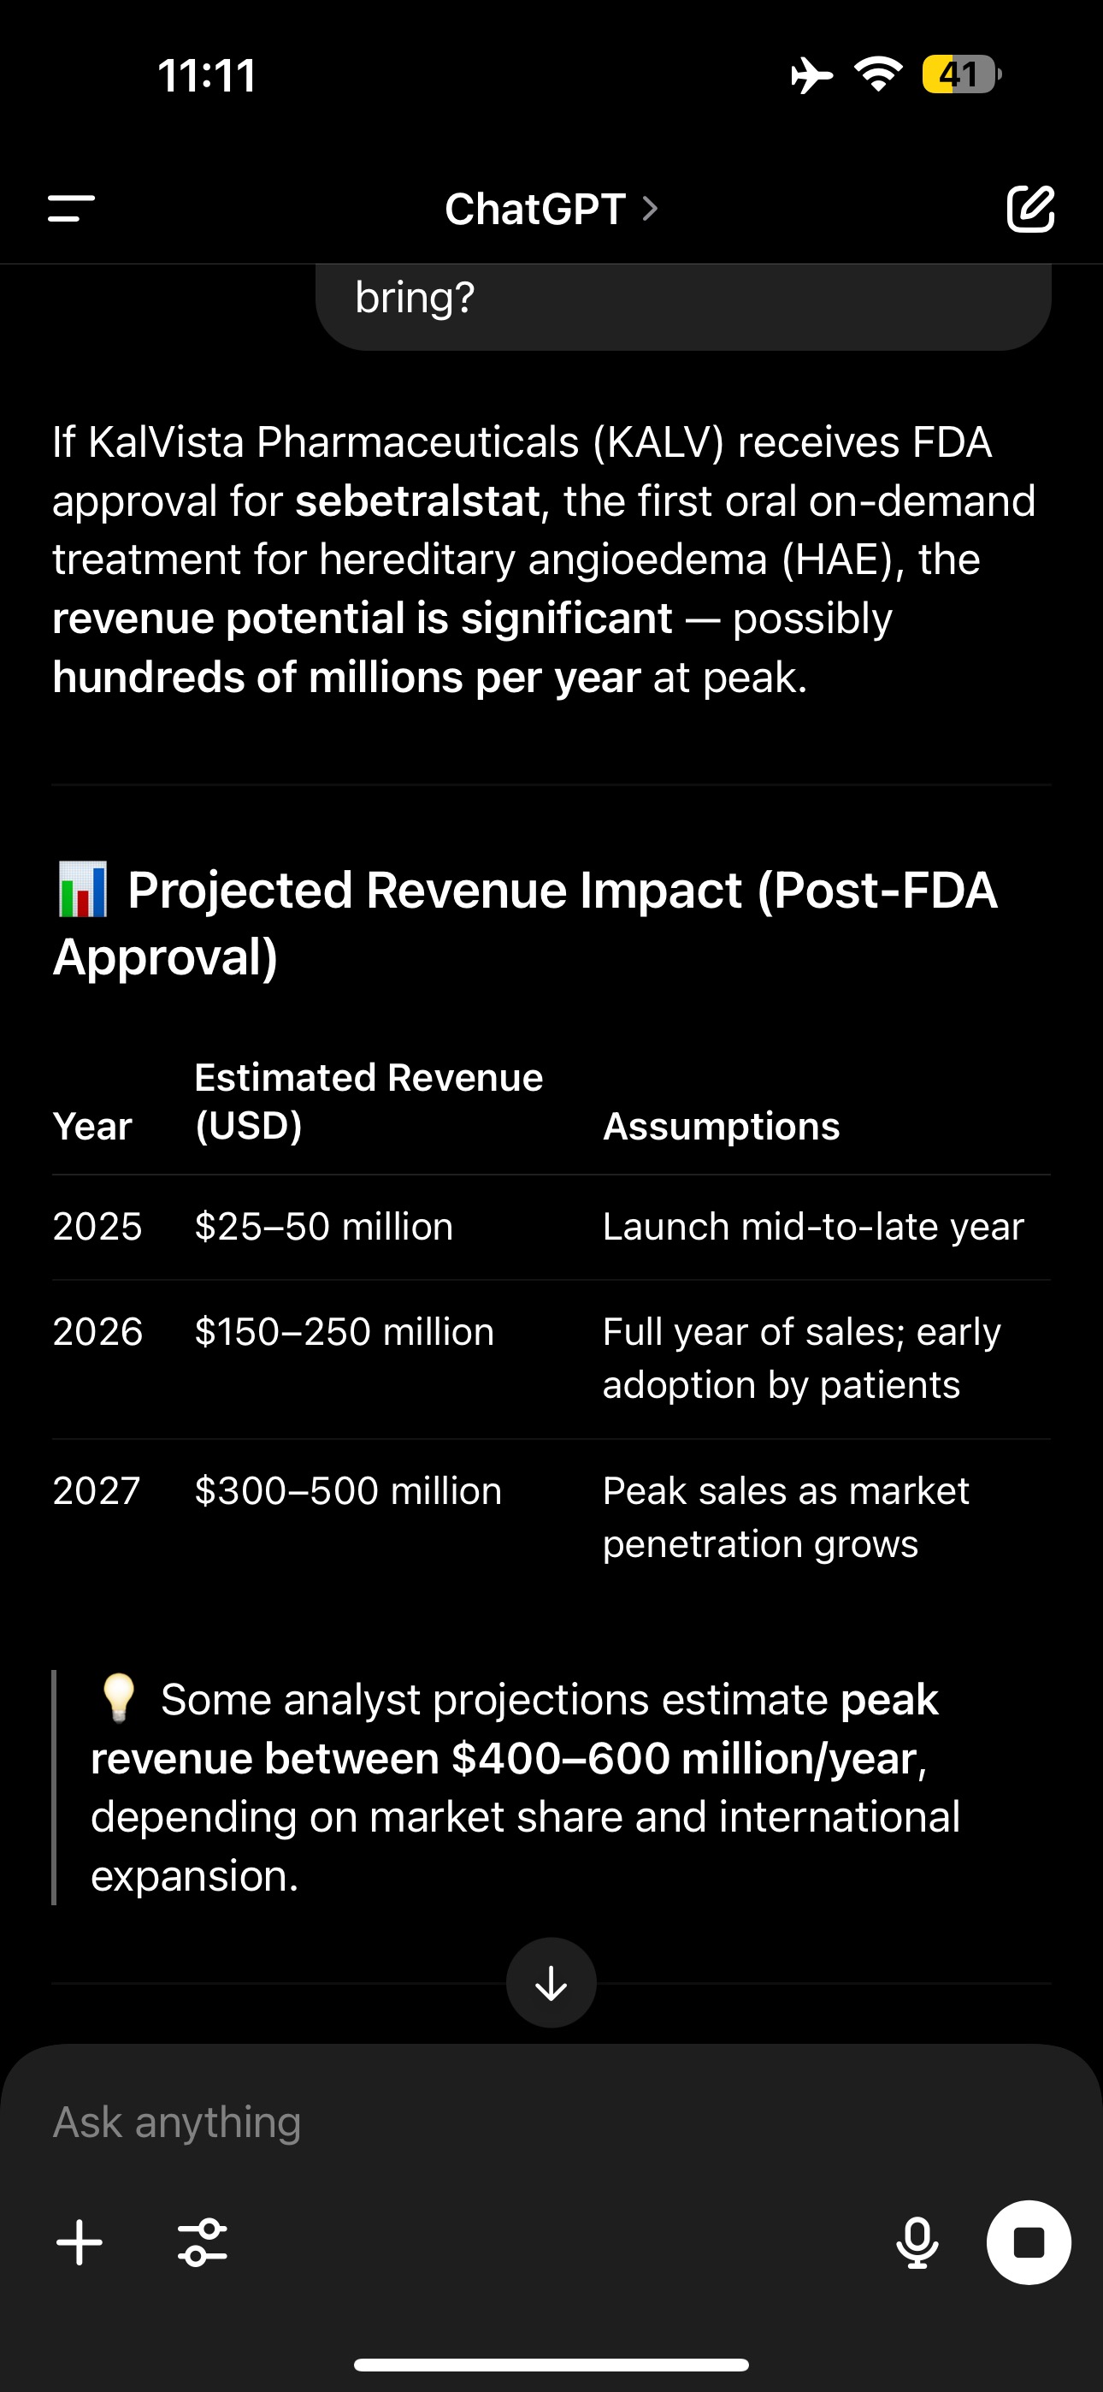Jump to bottom with down-arrow button
The image size is (1103, 2392).
pos(551,1982)
